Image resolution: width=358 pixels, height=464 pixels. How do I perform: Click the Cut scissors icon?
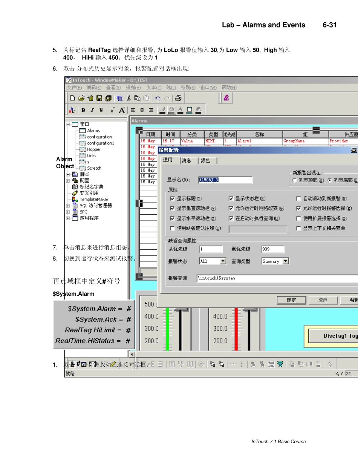[129, 98]
